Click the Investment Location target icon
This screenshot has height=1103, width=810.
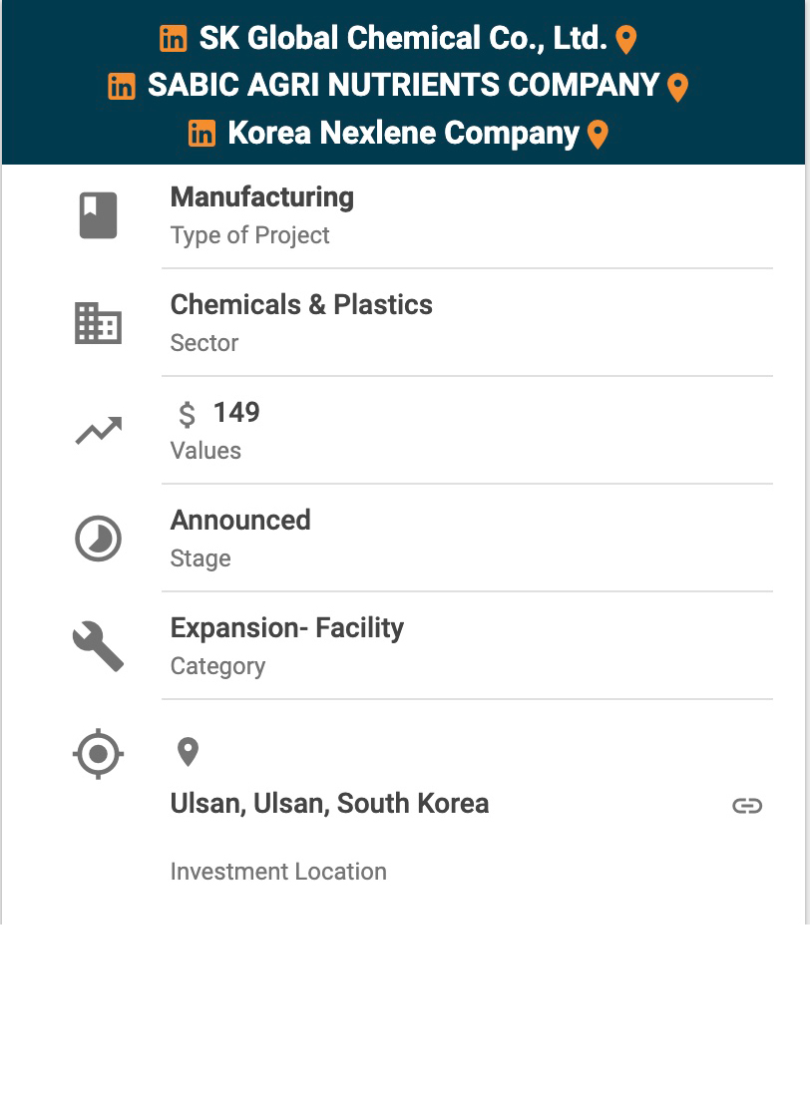98,754
